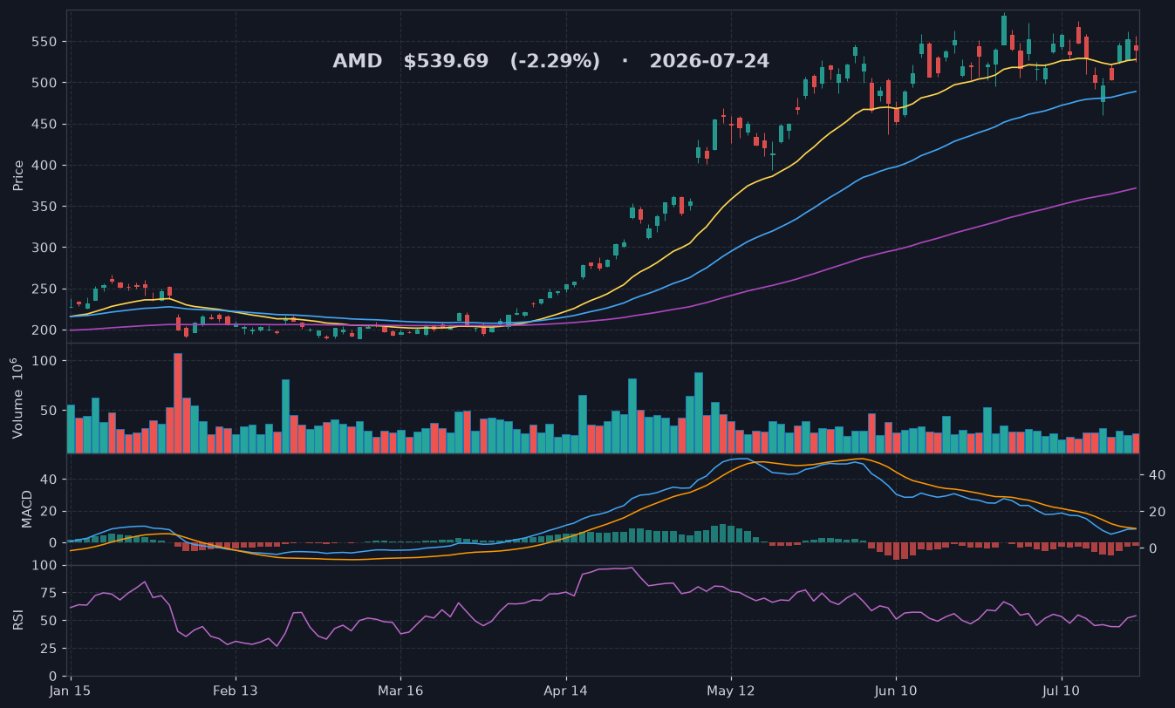Click the May 12 date label
Image resolution: width=1175 pixels, height=708 pixels.
pos(731,691)
